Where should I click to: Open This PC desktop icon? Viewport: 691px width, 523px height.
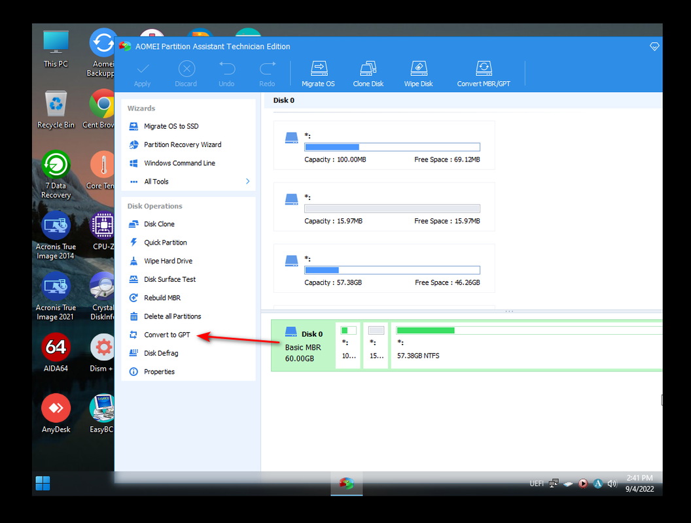pyautogui.click(x=56, y=49)
